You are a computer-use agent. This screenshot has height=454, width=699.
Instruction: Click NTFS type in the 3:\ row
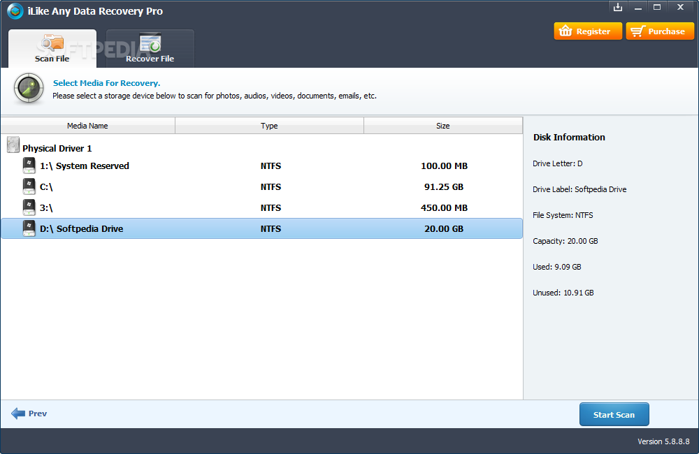tap(271, 207)
